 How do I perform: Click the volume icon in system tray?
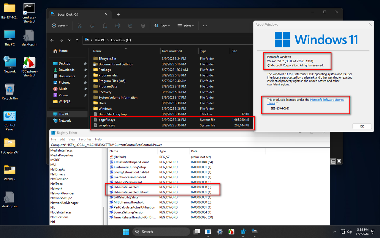(350, 231)
